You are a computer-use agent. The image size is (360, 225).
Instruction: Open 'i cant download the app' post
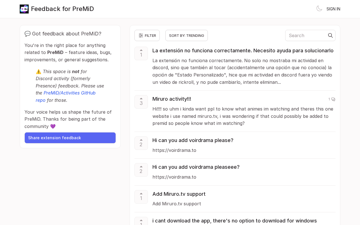point(235,221)
